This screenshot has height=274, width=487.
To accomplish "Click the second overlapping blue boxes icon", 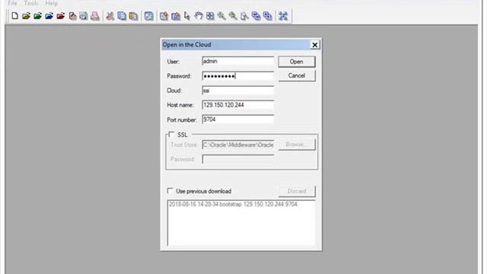I will (267, 16).
